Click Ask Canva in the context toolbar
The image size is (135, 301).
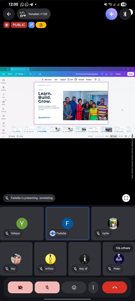pos(47,80)
